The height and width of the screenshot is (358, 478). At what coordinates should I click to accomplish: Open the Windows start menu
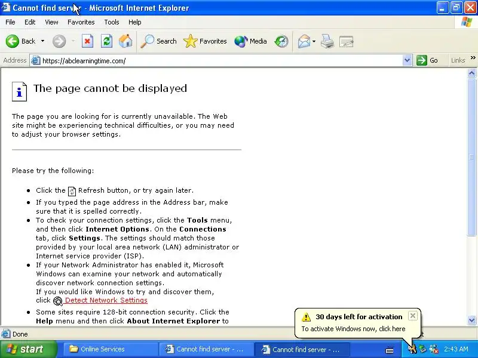tap(29, 349)
